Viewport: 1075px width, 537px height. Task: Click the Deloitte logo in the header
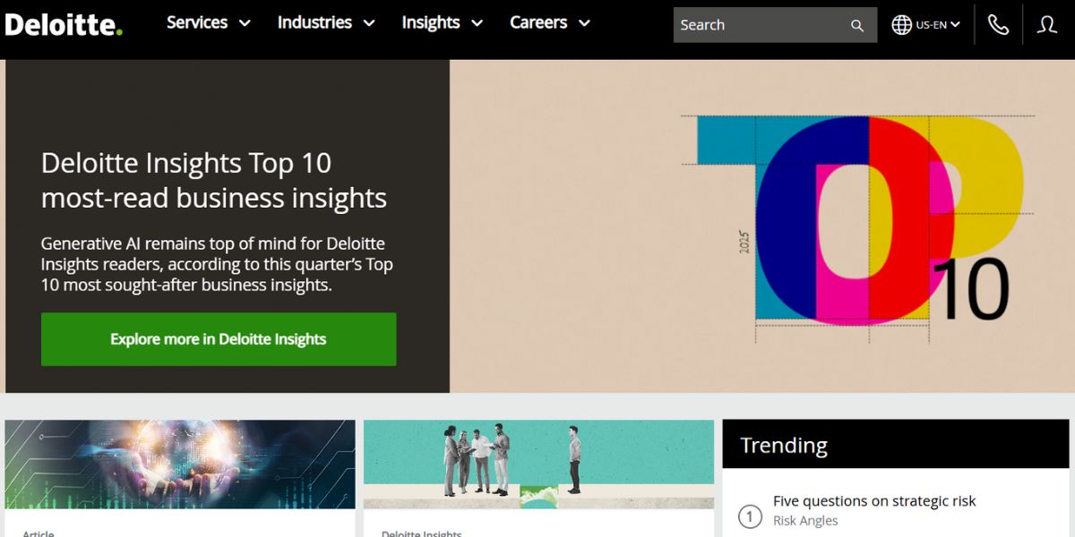click(x=63, y=24)
